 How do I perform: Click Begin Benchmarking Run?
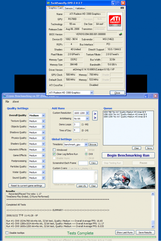[x=128, y=155]
